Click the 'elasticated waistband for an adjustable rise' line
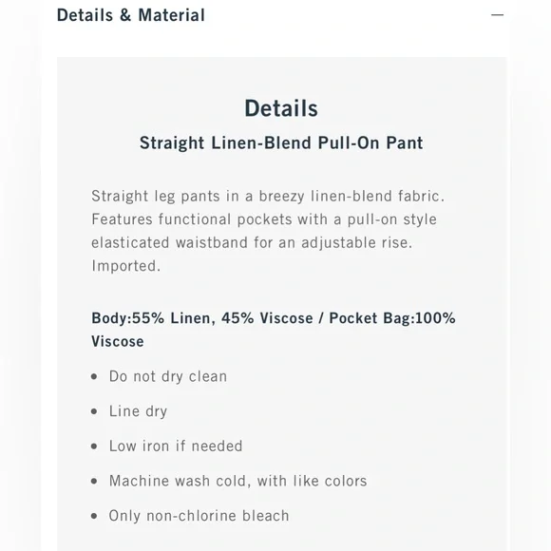Viewport: 551px width, 551px height. (252, 243)
